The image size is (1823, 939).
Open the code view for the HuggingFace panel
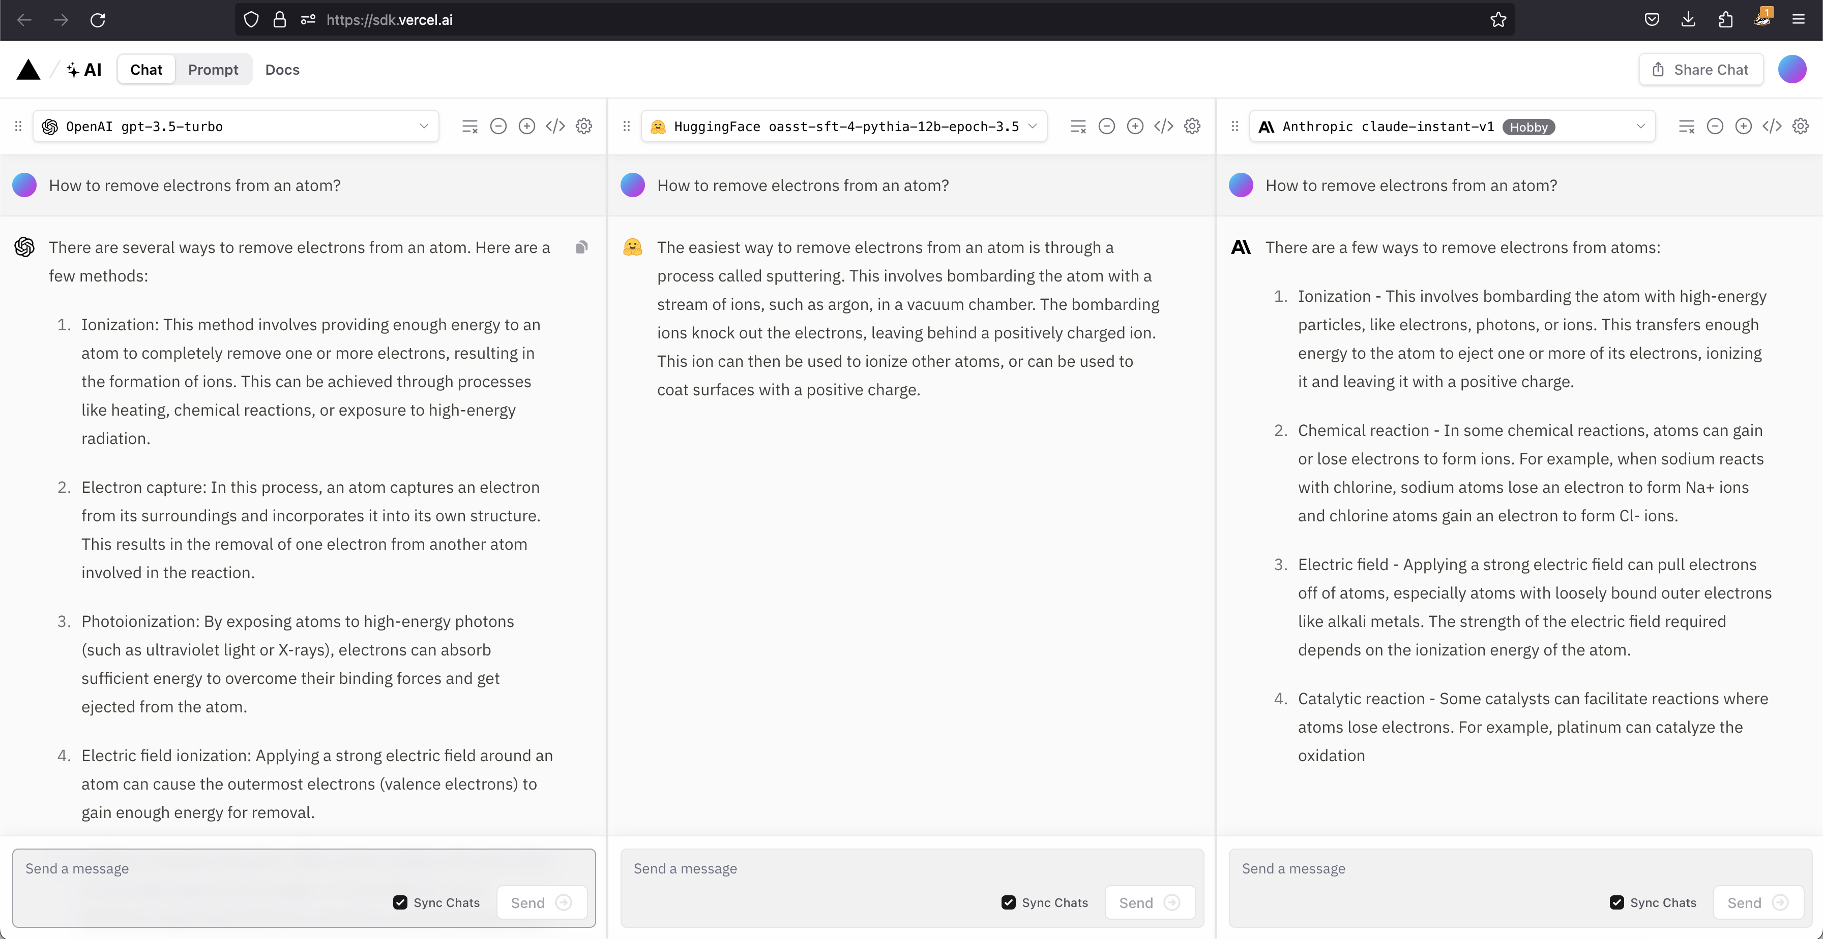tap(1163, 127)
